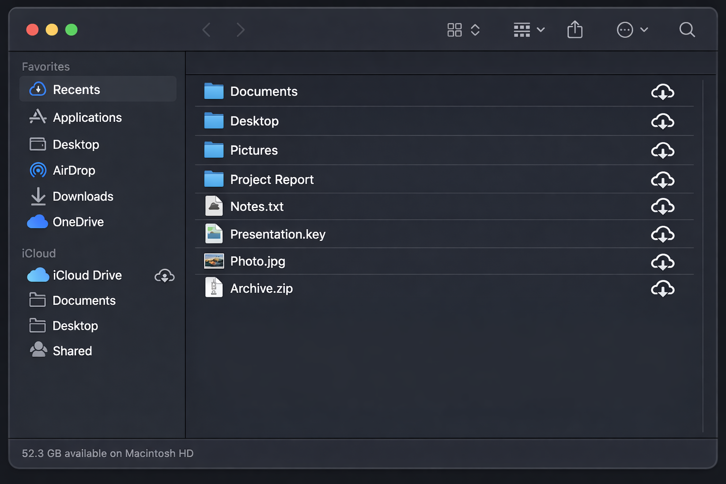
Task: Click the iCloud section header
Action: pyautogui.click(x=39, y=253)
